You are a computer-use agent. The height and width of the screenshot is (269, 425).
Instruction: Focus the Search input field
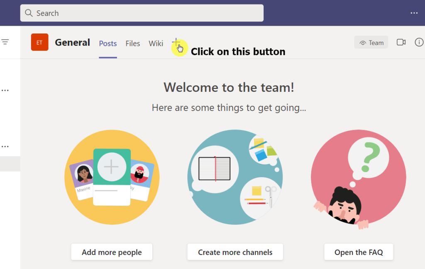tap(142, 13)
